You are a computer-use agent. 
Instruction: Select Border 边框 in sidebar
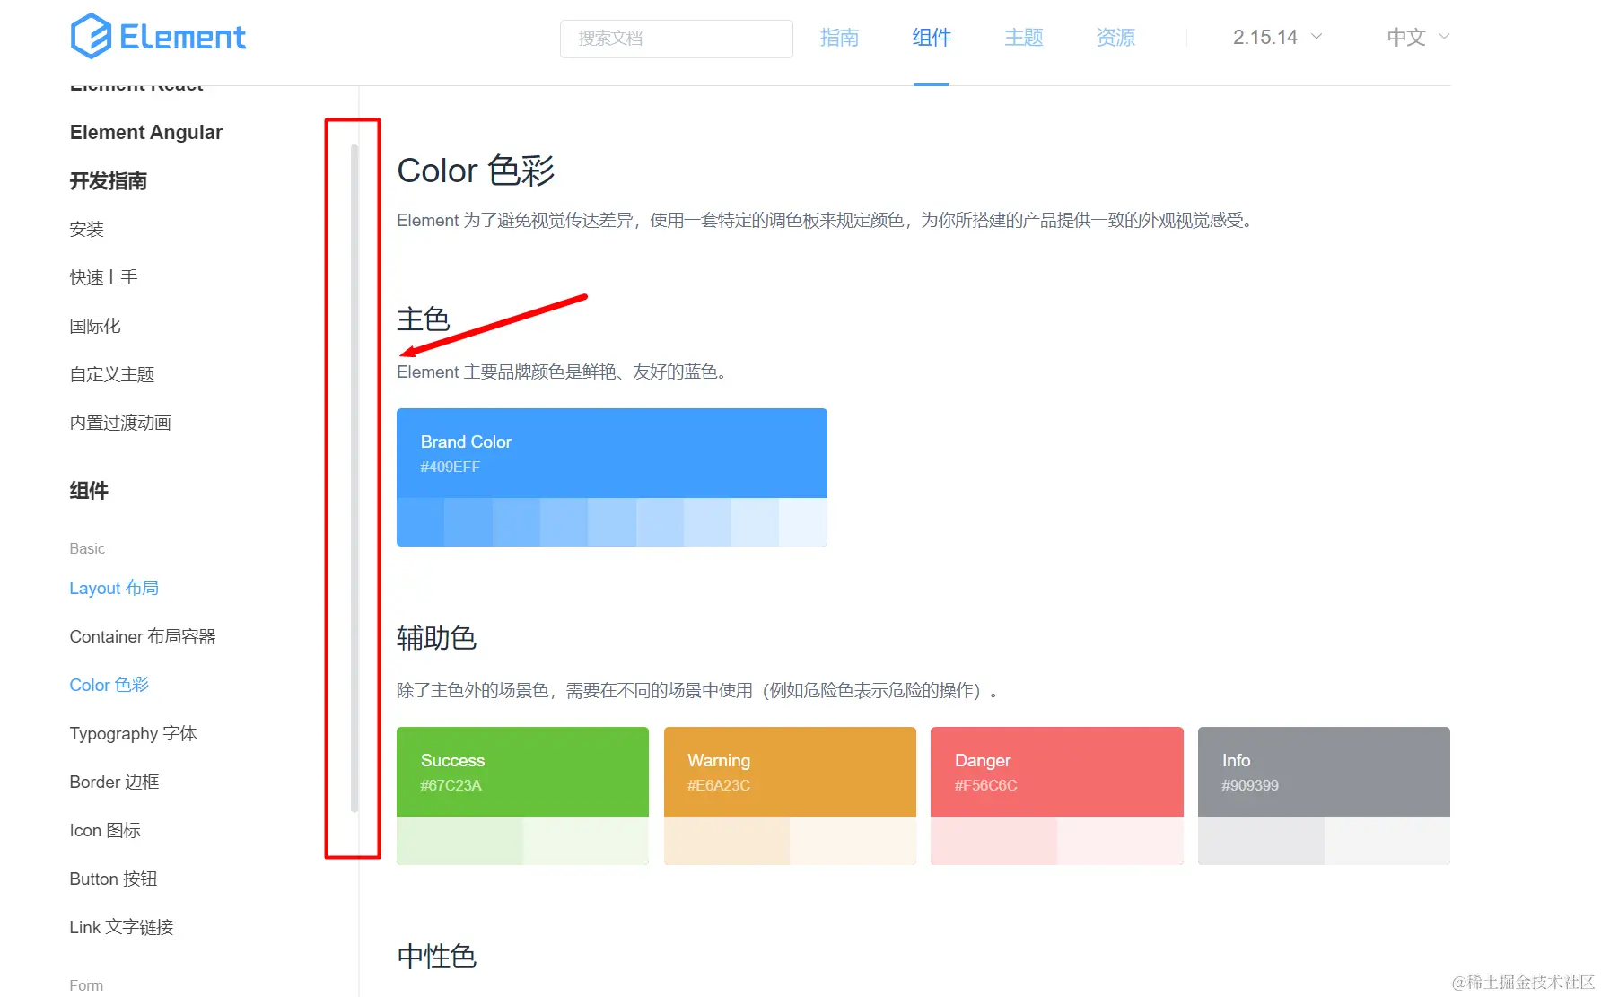click(114, 782)
